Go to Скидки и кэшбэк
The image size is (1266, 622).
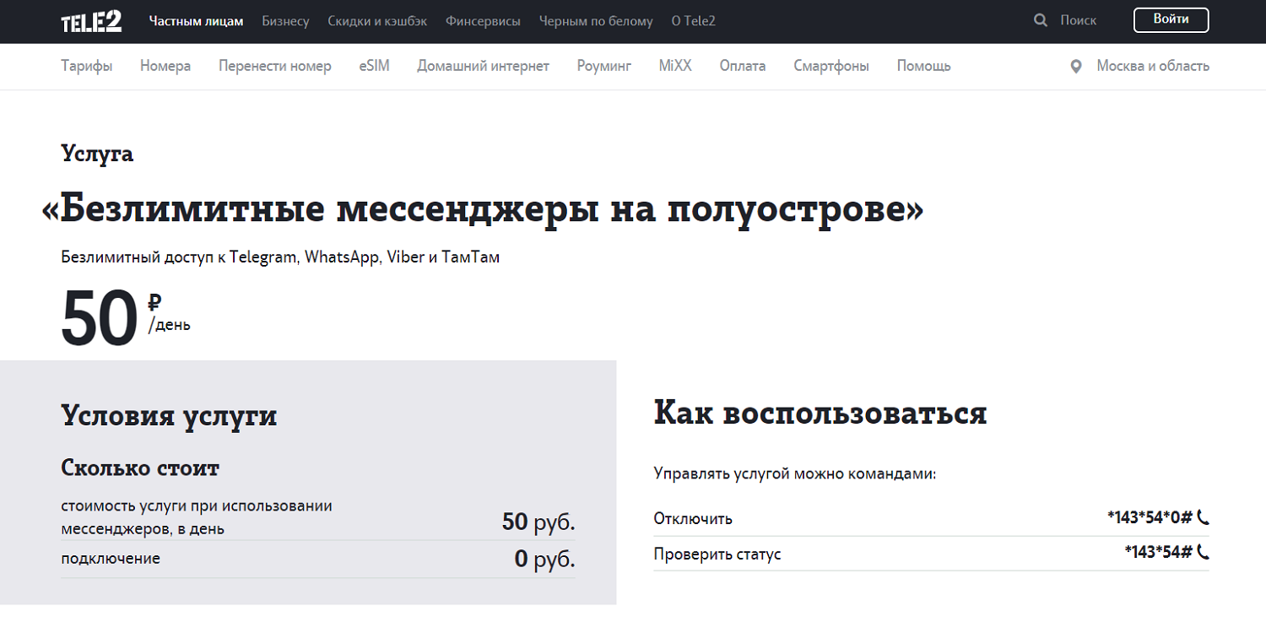click(377, 21)
